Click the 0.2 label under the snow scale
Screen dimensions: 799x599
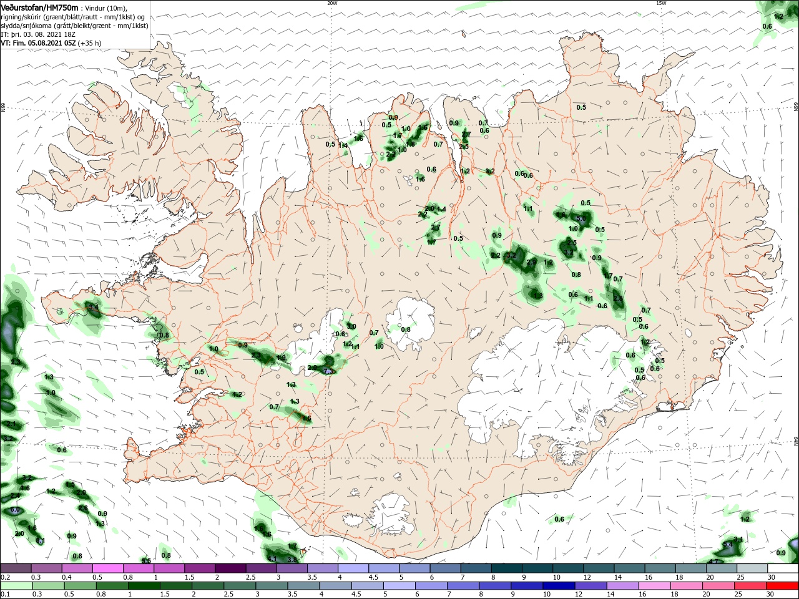tap(5, 577)
